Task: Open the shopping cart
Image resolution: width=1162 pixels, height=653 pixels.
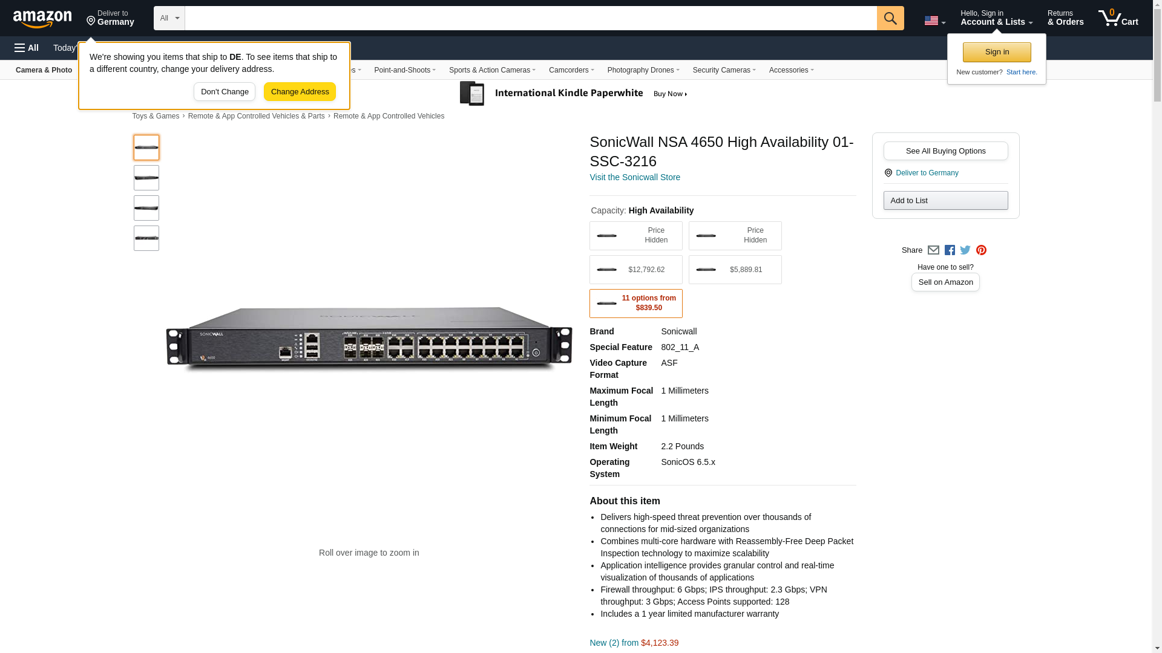Action: tap(1118, 18)
